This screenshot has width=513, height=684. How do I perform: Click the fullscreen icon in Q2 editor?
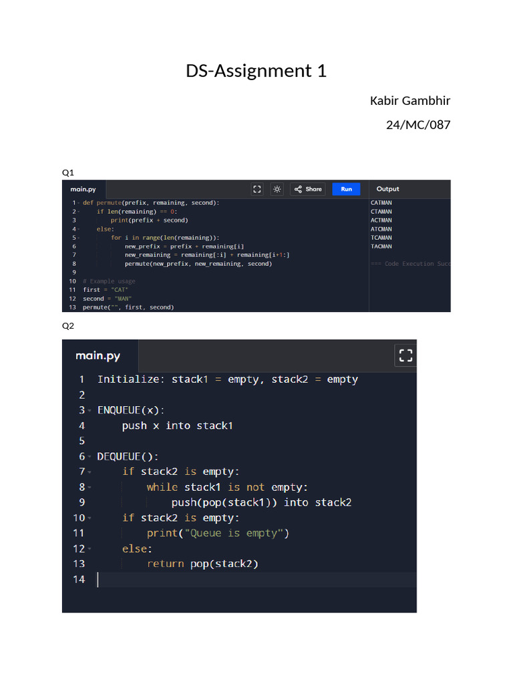(x=405, y=355)
